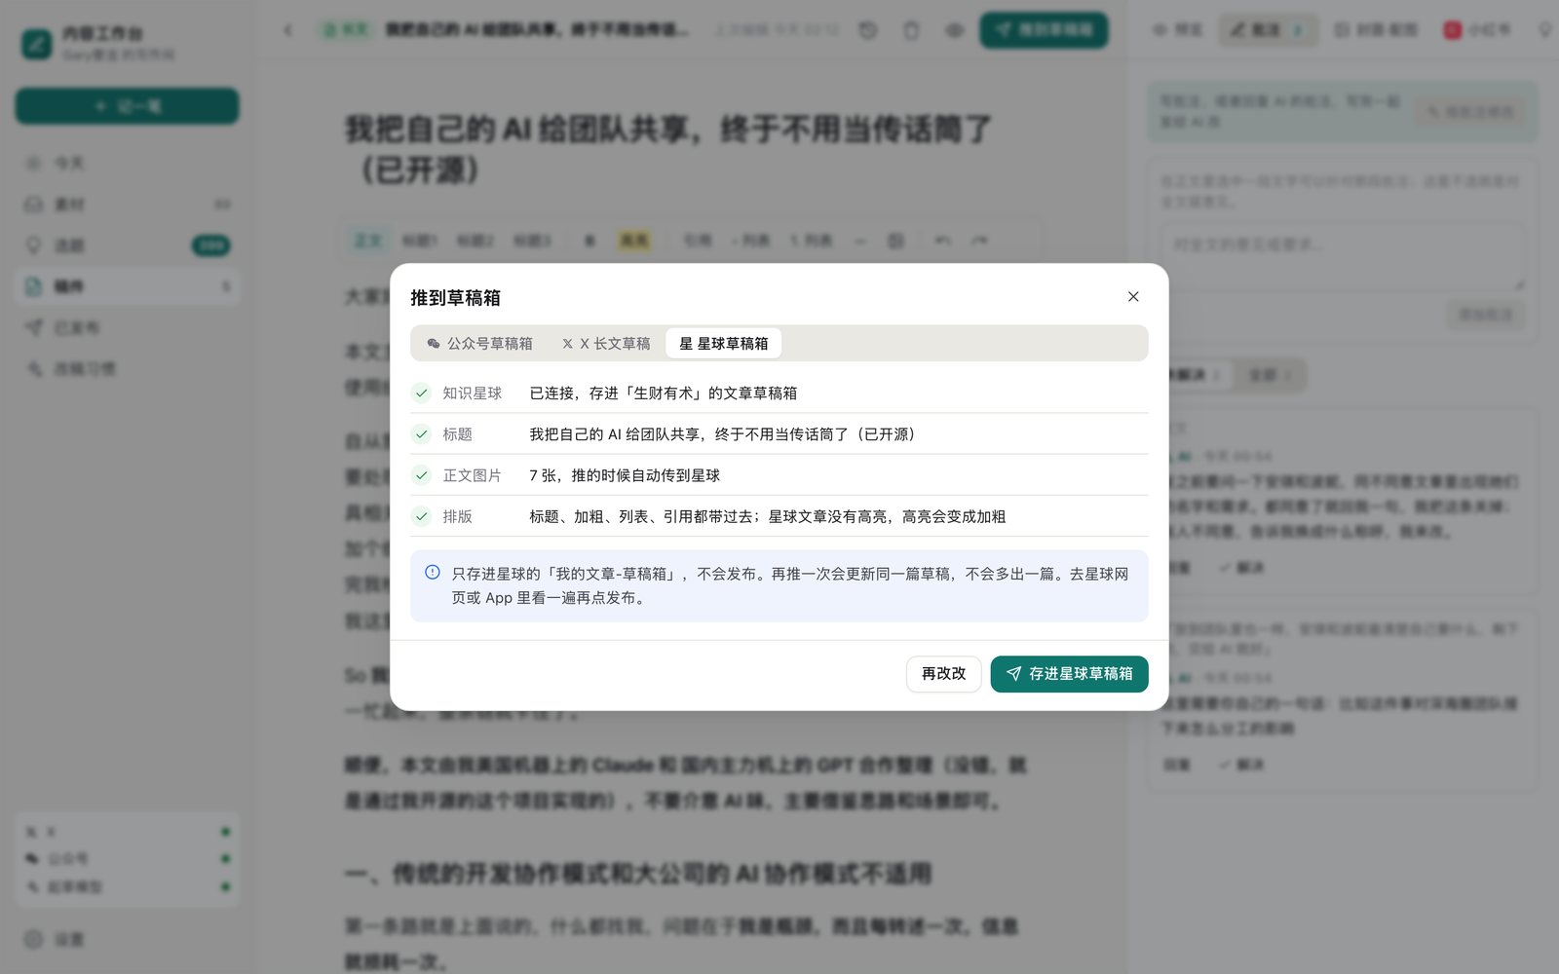Click the X logo icon in the 长文草稿 tab
The height and width of the screenshot is (974, 1559).
[x=567, y=344]
